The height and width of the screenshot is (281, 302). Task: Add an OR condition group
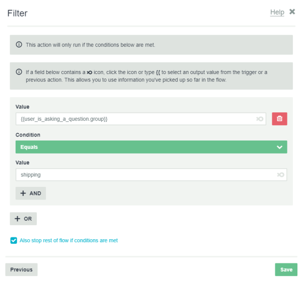click(x=23, y=219)
